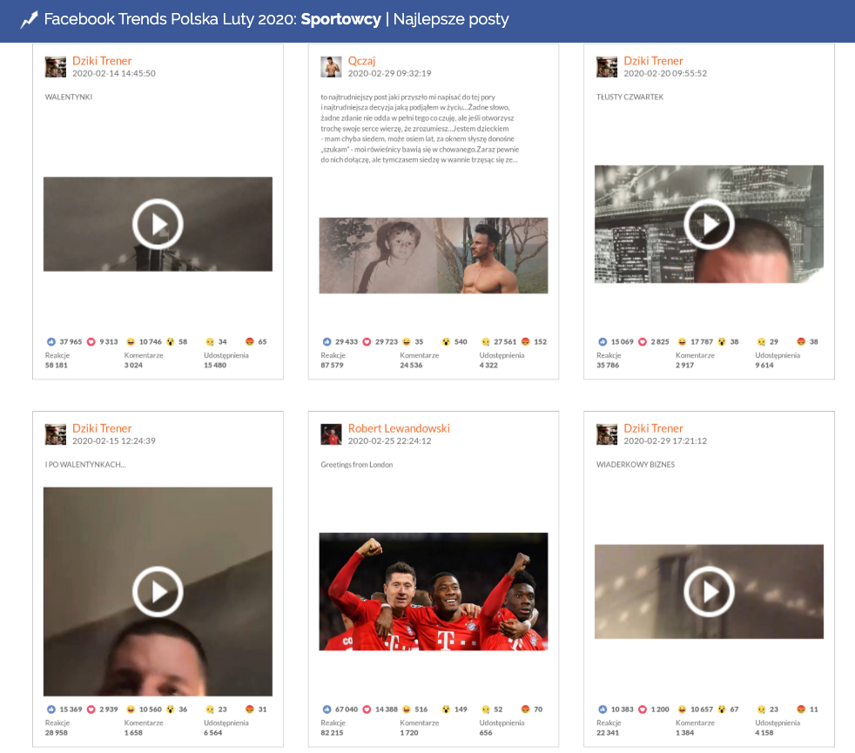Click Dziki Trener avatar on I PO WALENTYNKACH post
The height and width of the screenshot is (753, 855).
(56, 434)
